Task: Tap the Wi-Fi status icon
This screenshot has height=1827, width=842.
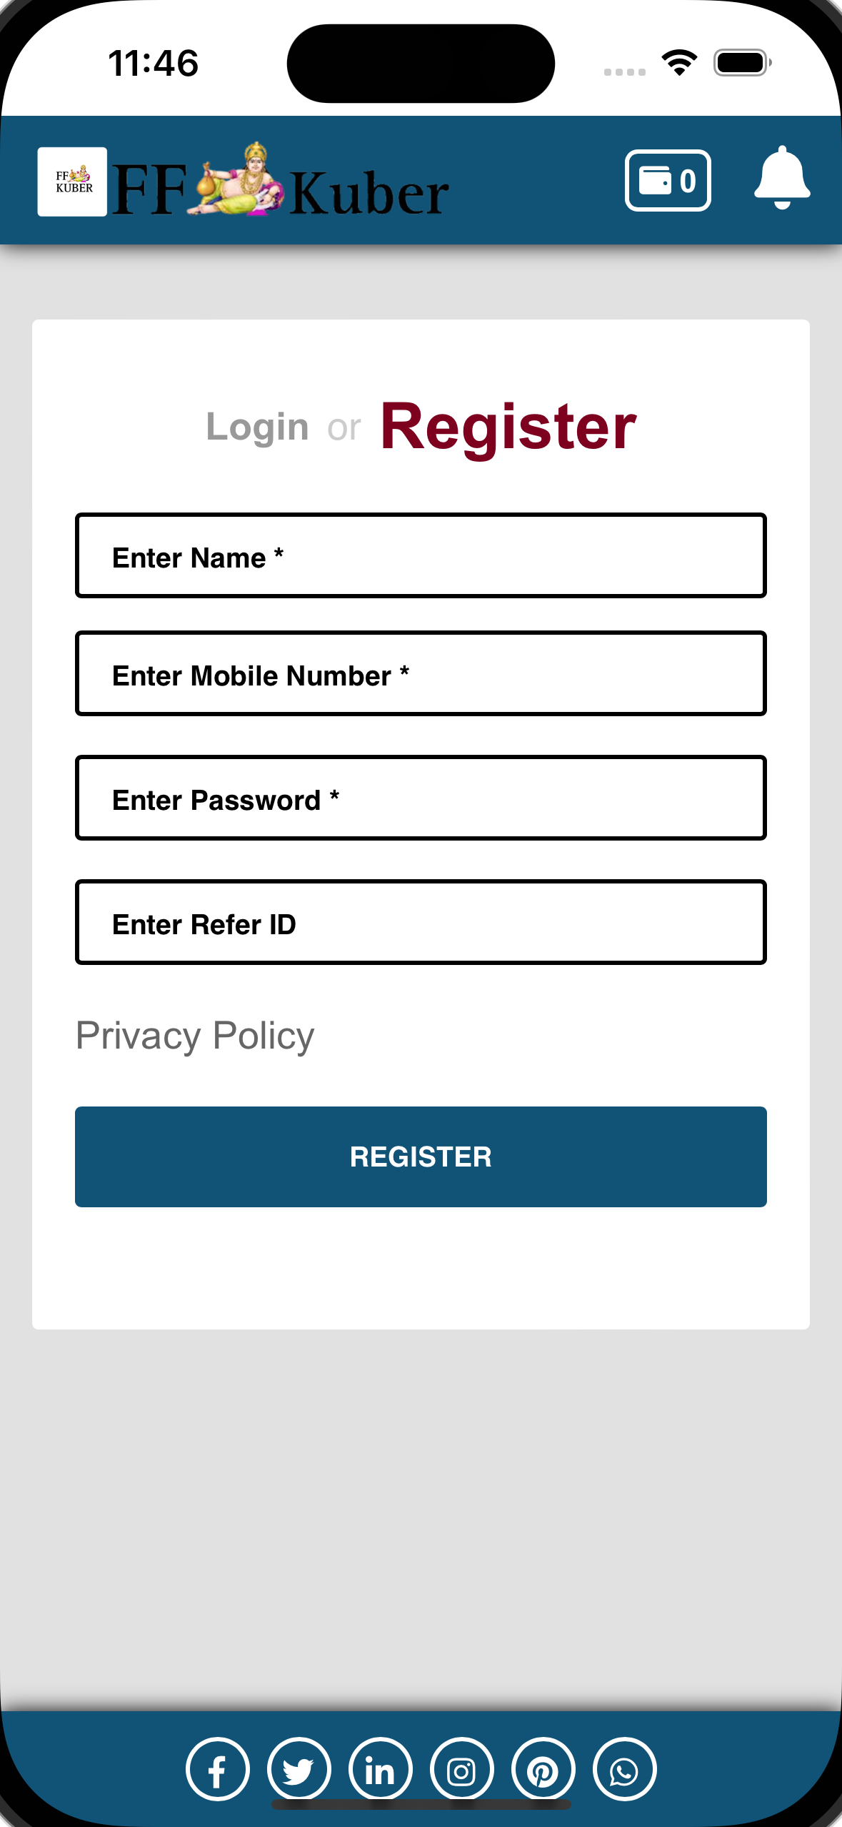Action: coord(679,62)
